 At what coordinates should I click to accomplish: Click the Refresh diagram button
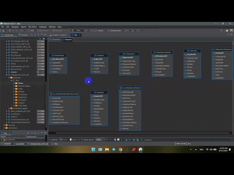pyautogui.click(x=53, y=140)
